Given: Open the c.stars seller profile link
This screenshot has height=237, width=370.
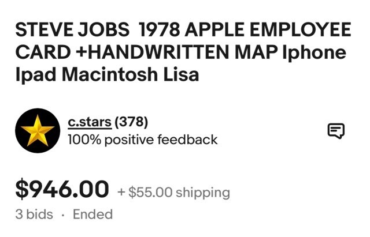Looking at the screenshot, I should coord(90,122).
